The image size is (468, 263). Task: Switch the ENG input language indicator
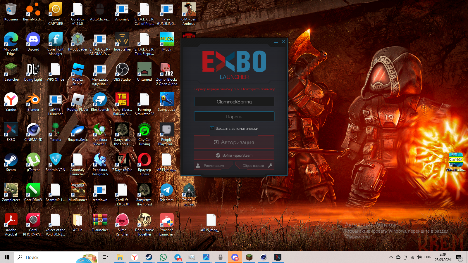coord(428,257)
